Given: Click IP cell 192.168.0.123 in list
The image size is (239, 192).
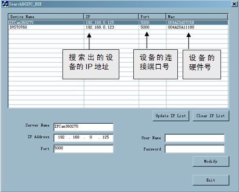Looking at the screenshot, I should tap(100, 27).
